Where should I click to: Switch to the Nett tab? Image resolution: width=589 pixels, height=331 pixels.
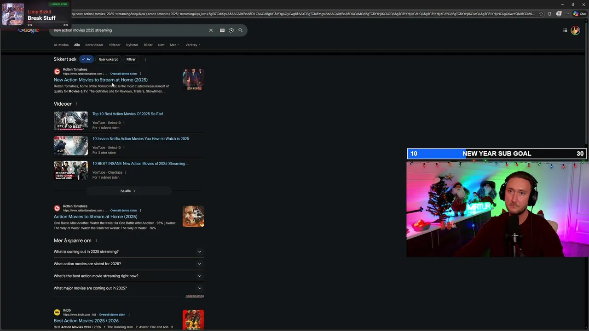coord(161,45)
